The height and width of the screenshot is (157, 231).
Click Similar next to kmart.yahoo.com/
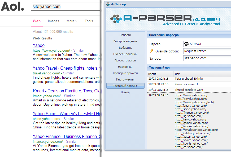point(69,96)
